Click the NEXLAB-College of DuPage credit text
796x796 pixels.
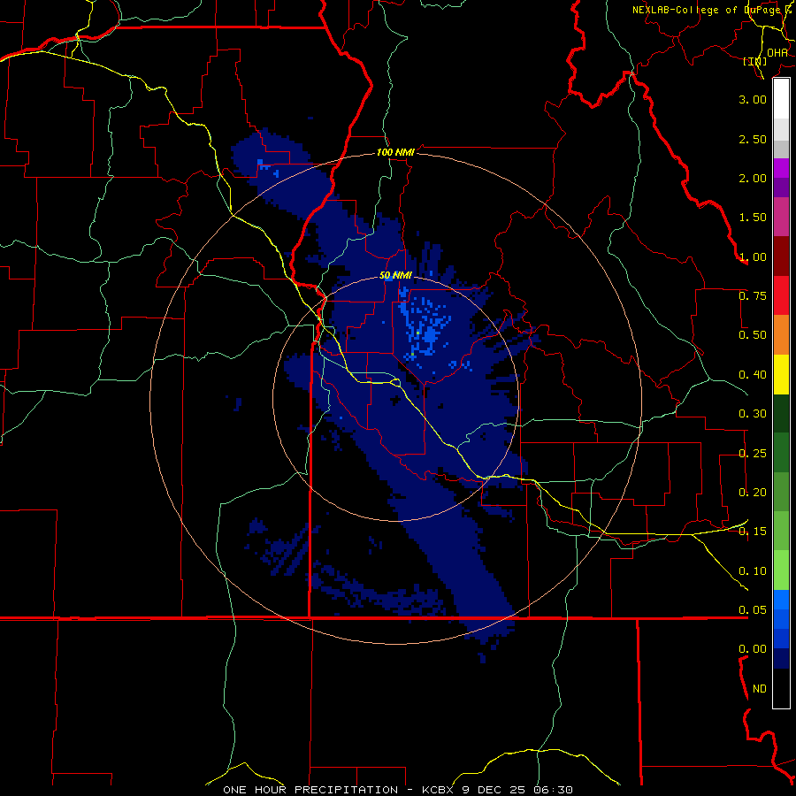click(712, 10)
